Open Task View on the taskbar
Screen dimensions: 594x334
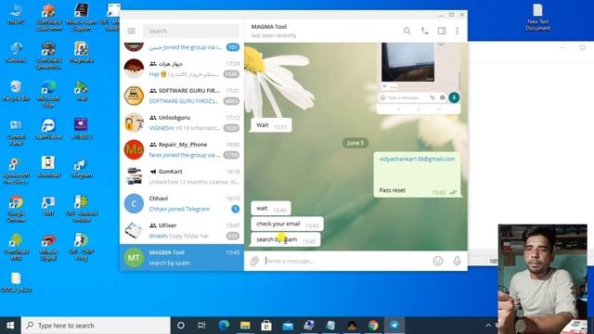tap(201, 326)
